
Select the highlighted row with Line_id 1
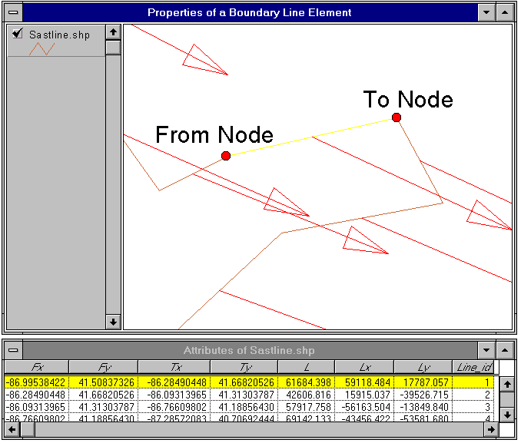click(x=246, y=382)
